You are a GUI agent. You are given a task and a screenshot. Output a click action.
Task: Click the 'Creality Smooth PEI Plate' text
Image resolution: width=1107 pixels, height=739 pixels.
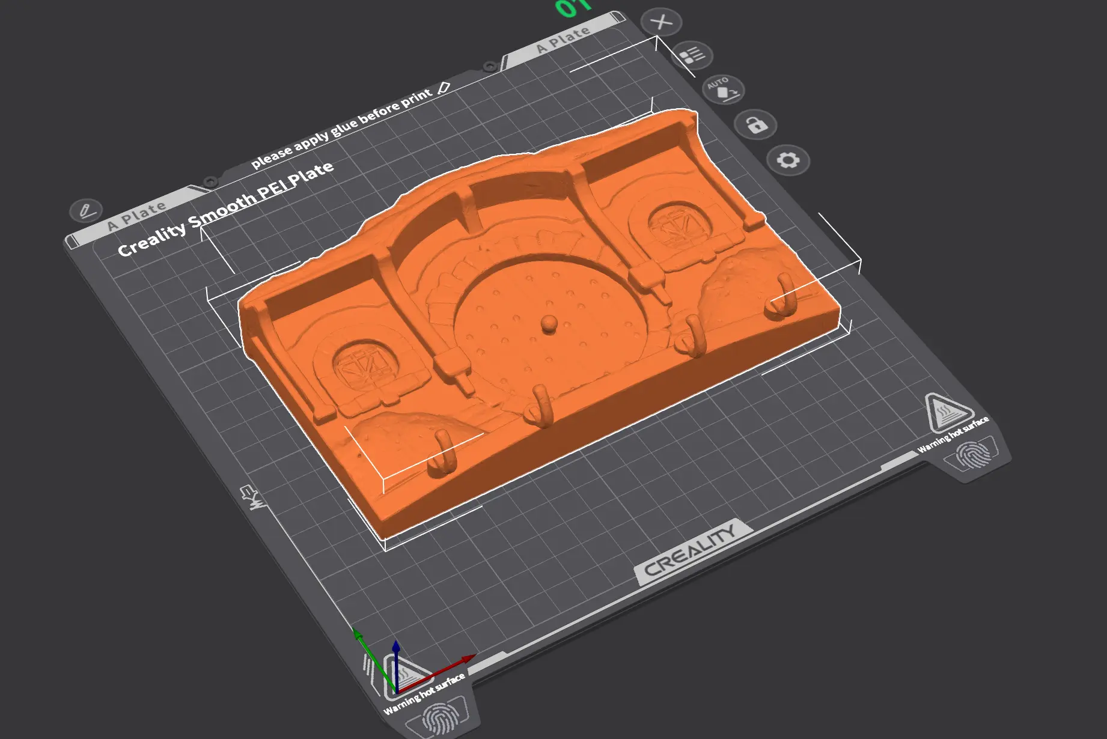pos(225,208)
